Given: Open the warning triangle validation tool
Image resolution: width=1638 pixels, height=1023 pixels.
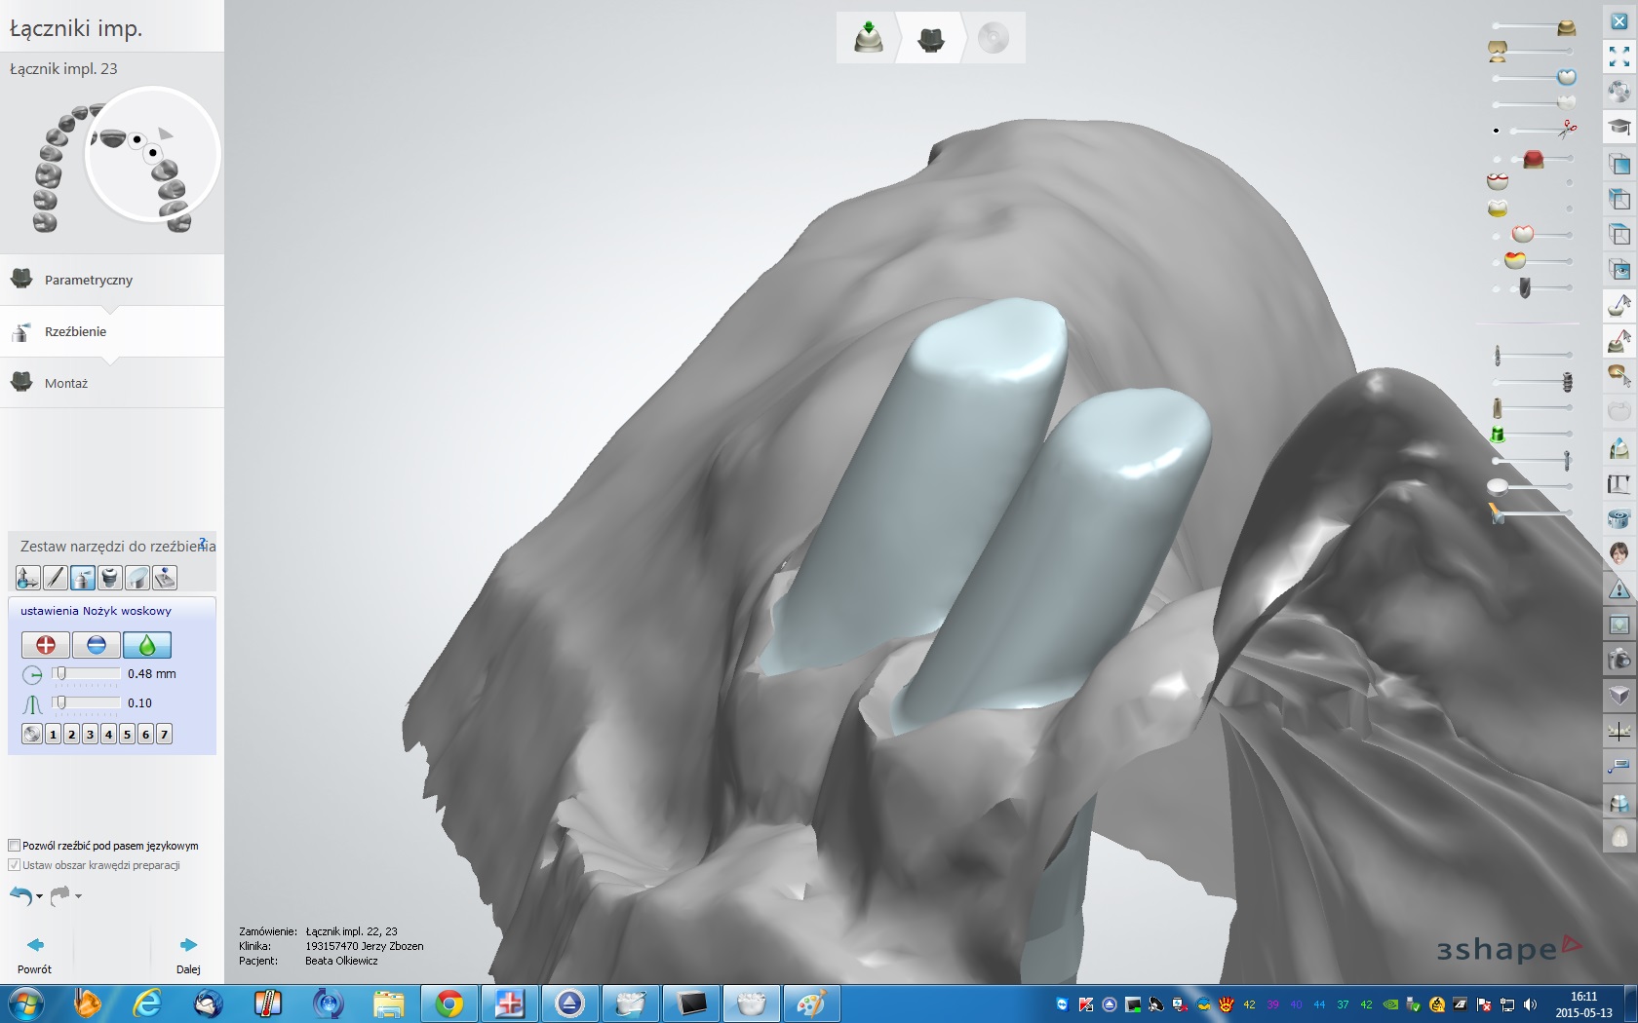Looking at the screenshot, I should [x=1618, y=587].
